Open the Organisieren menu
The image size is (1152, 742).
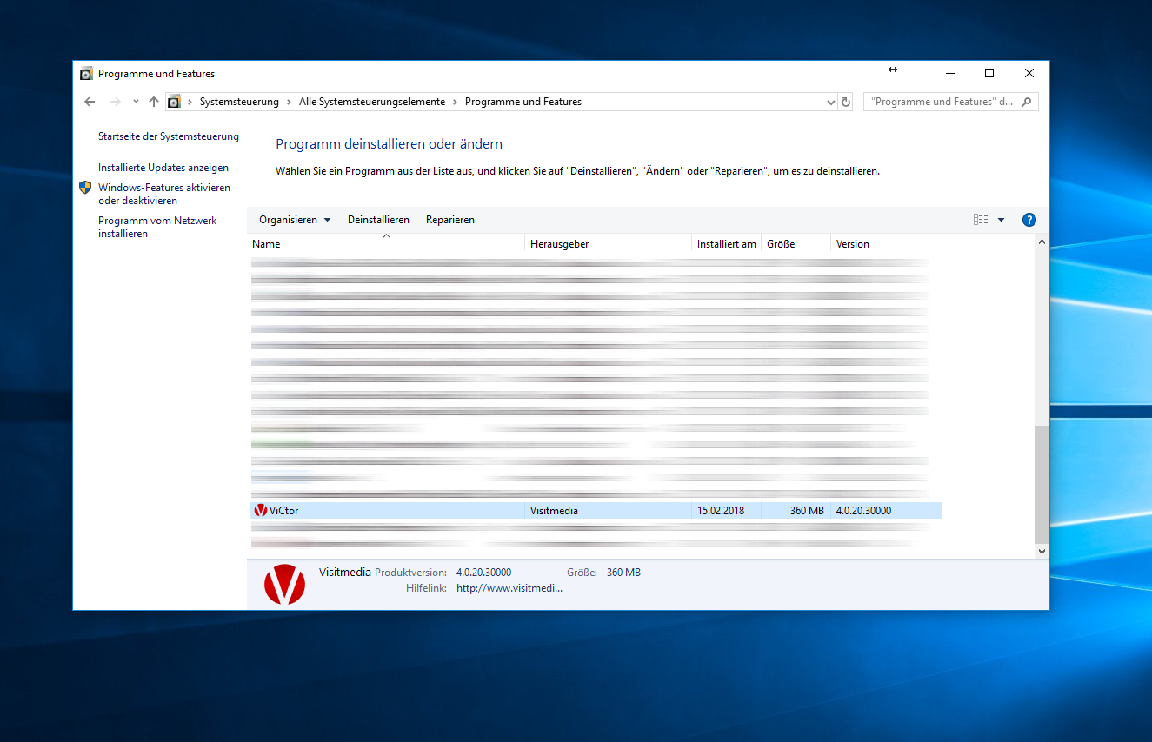[x=294, y=220]
